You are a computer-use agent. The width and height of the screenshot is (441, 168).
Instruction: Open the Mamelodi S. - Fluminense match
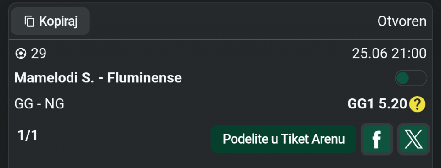point(98,78)
